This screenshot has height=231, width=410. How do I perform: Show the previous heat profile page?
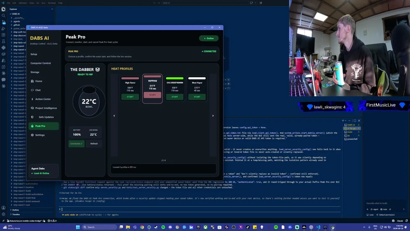114,116
